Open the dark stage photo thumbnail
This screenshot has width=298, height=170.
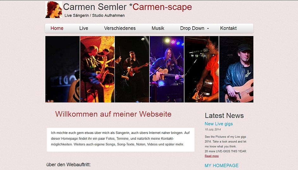63,69
